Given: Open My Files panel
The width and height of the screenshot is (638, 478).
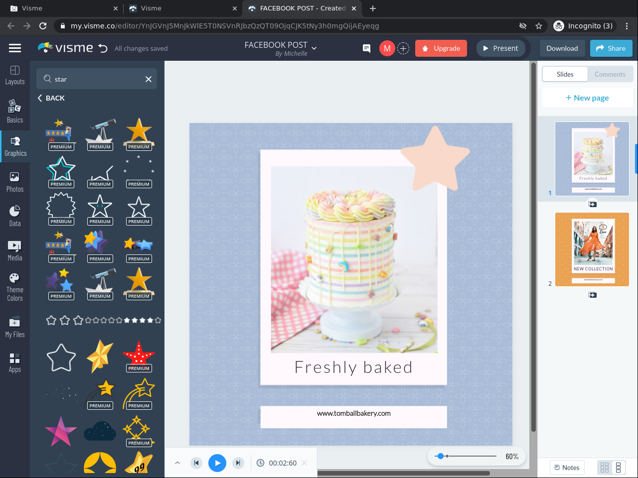Looking at the screenshot, I should click(x=15, y=327).
